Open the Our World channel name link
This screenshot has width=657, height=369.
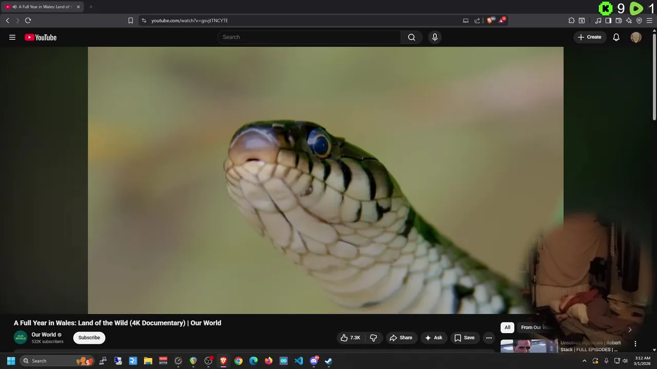click(x=44, y=335)
